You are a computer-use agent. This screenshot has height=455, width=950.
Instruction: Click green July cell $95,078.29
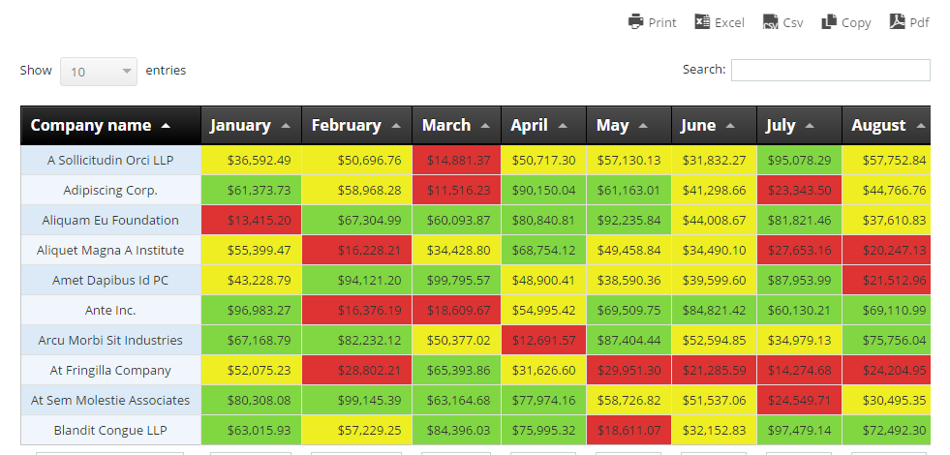click(x=799, y=160)
